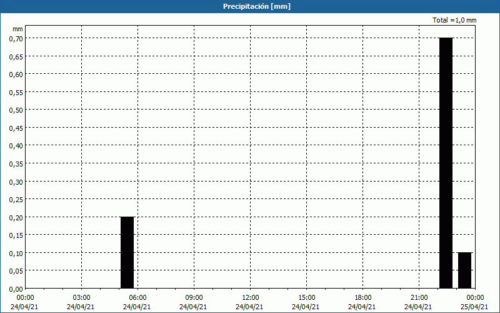Click the 0,15 y-axis label

click(x=16, y=235)
